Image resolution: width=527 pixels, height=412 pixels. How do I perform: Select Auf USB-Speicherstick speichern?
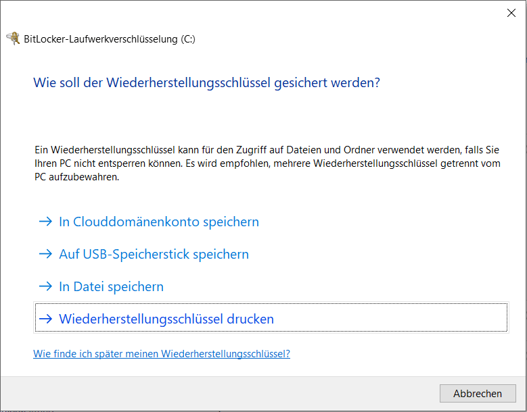click(x=154, y=254)
